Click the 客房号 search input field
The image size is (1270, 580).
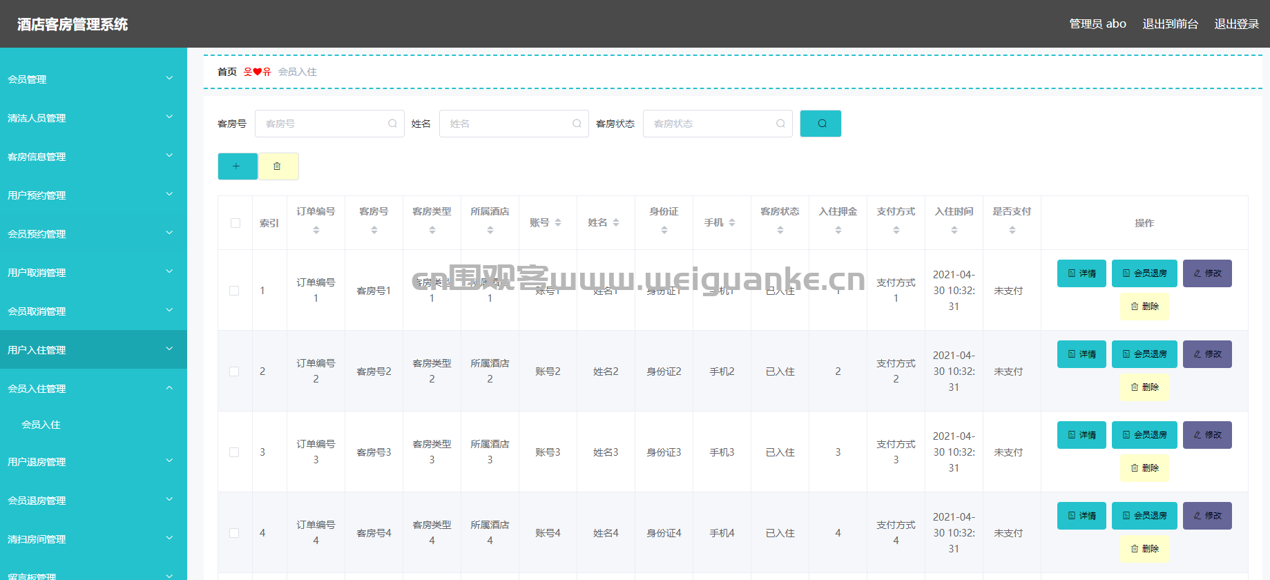tap(325, 124)
